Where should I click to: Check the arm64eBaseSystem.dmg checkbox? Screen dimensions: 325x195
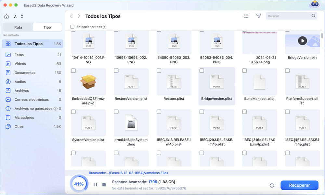click(x=116, y=112)
